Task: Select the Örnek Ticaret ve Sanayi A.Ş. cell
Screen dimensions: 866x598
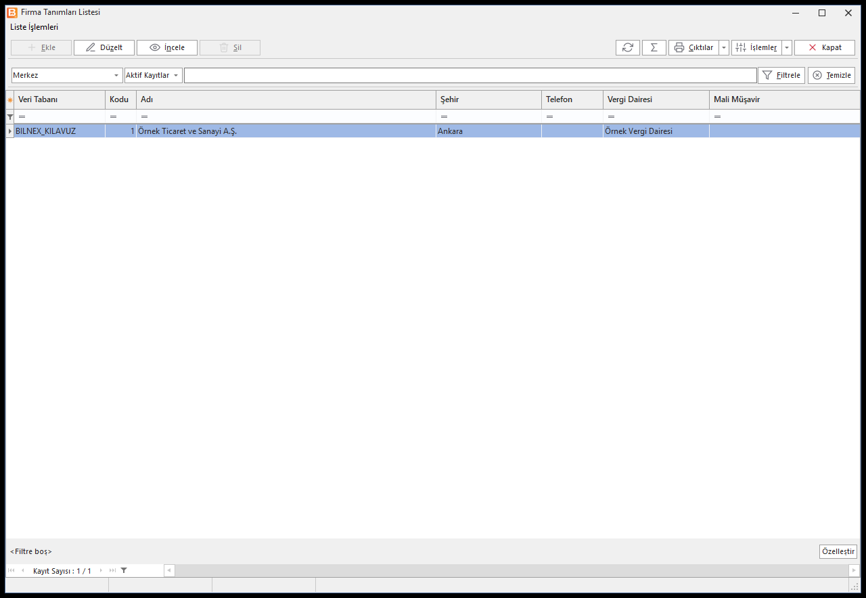Action: point(286,131)
